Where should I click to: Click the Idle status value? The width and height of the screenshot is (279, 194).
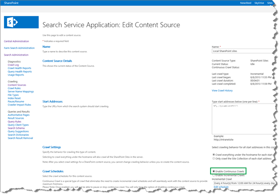point(253,64)
